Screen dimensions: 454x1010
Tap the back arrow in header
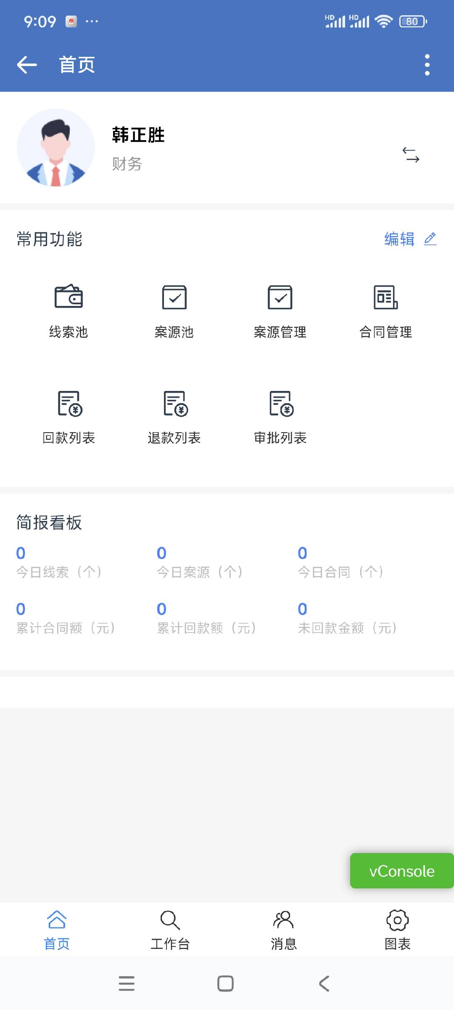[27, 65]
